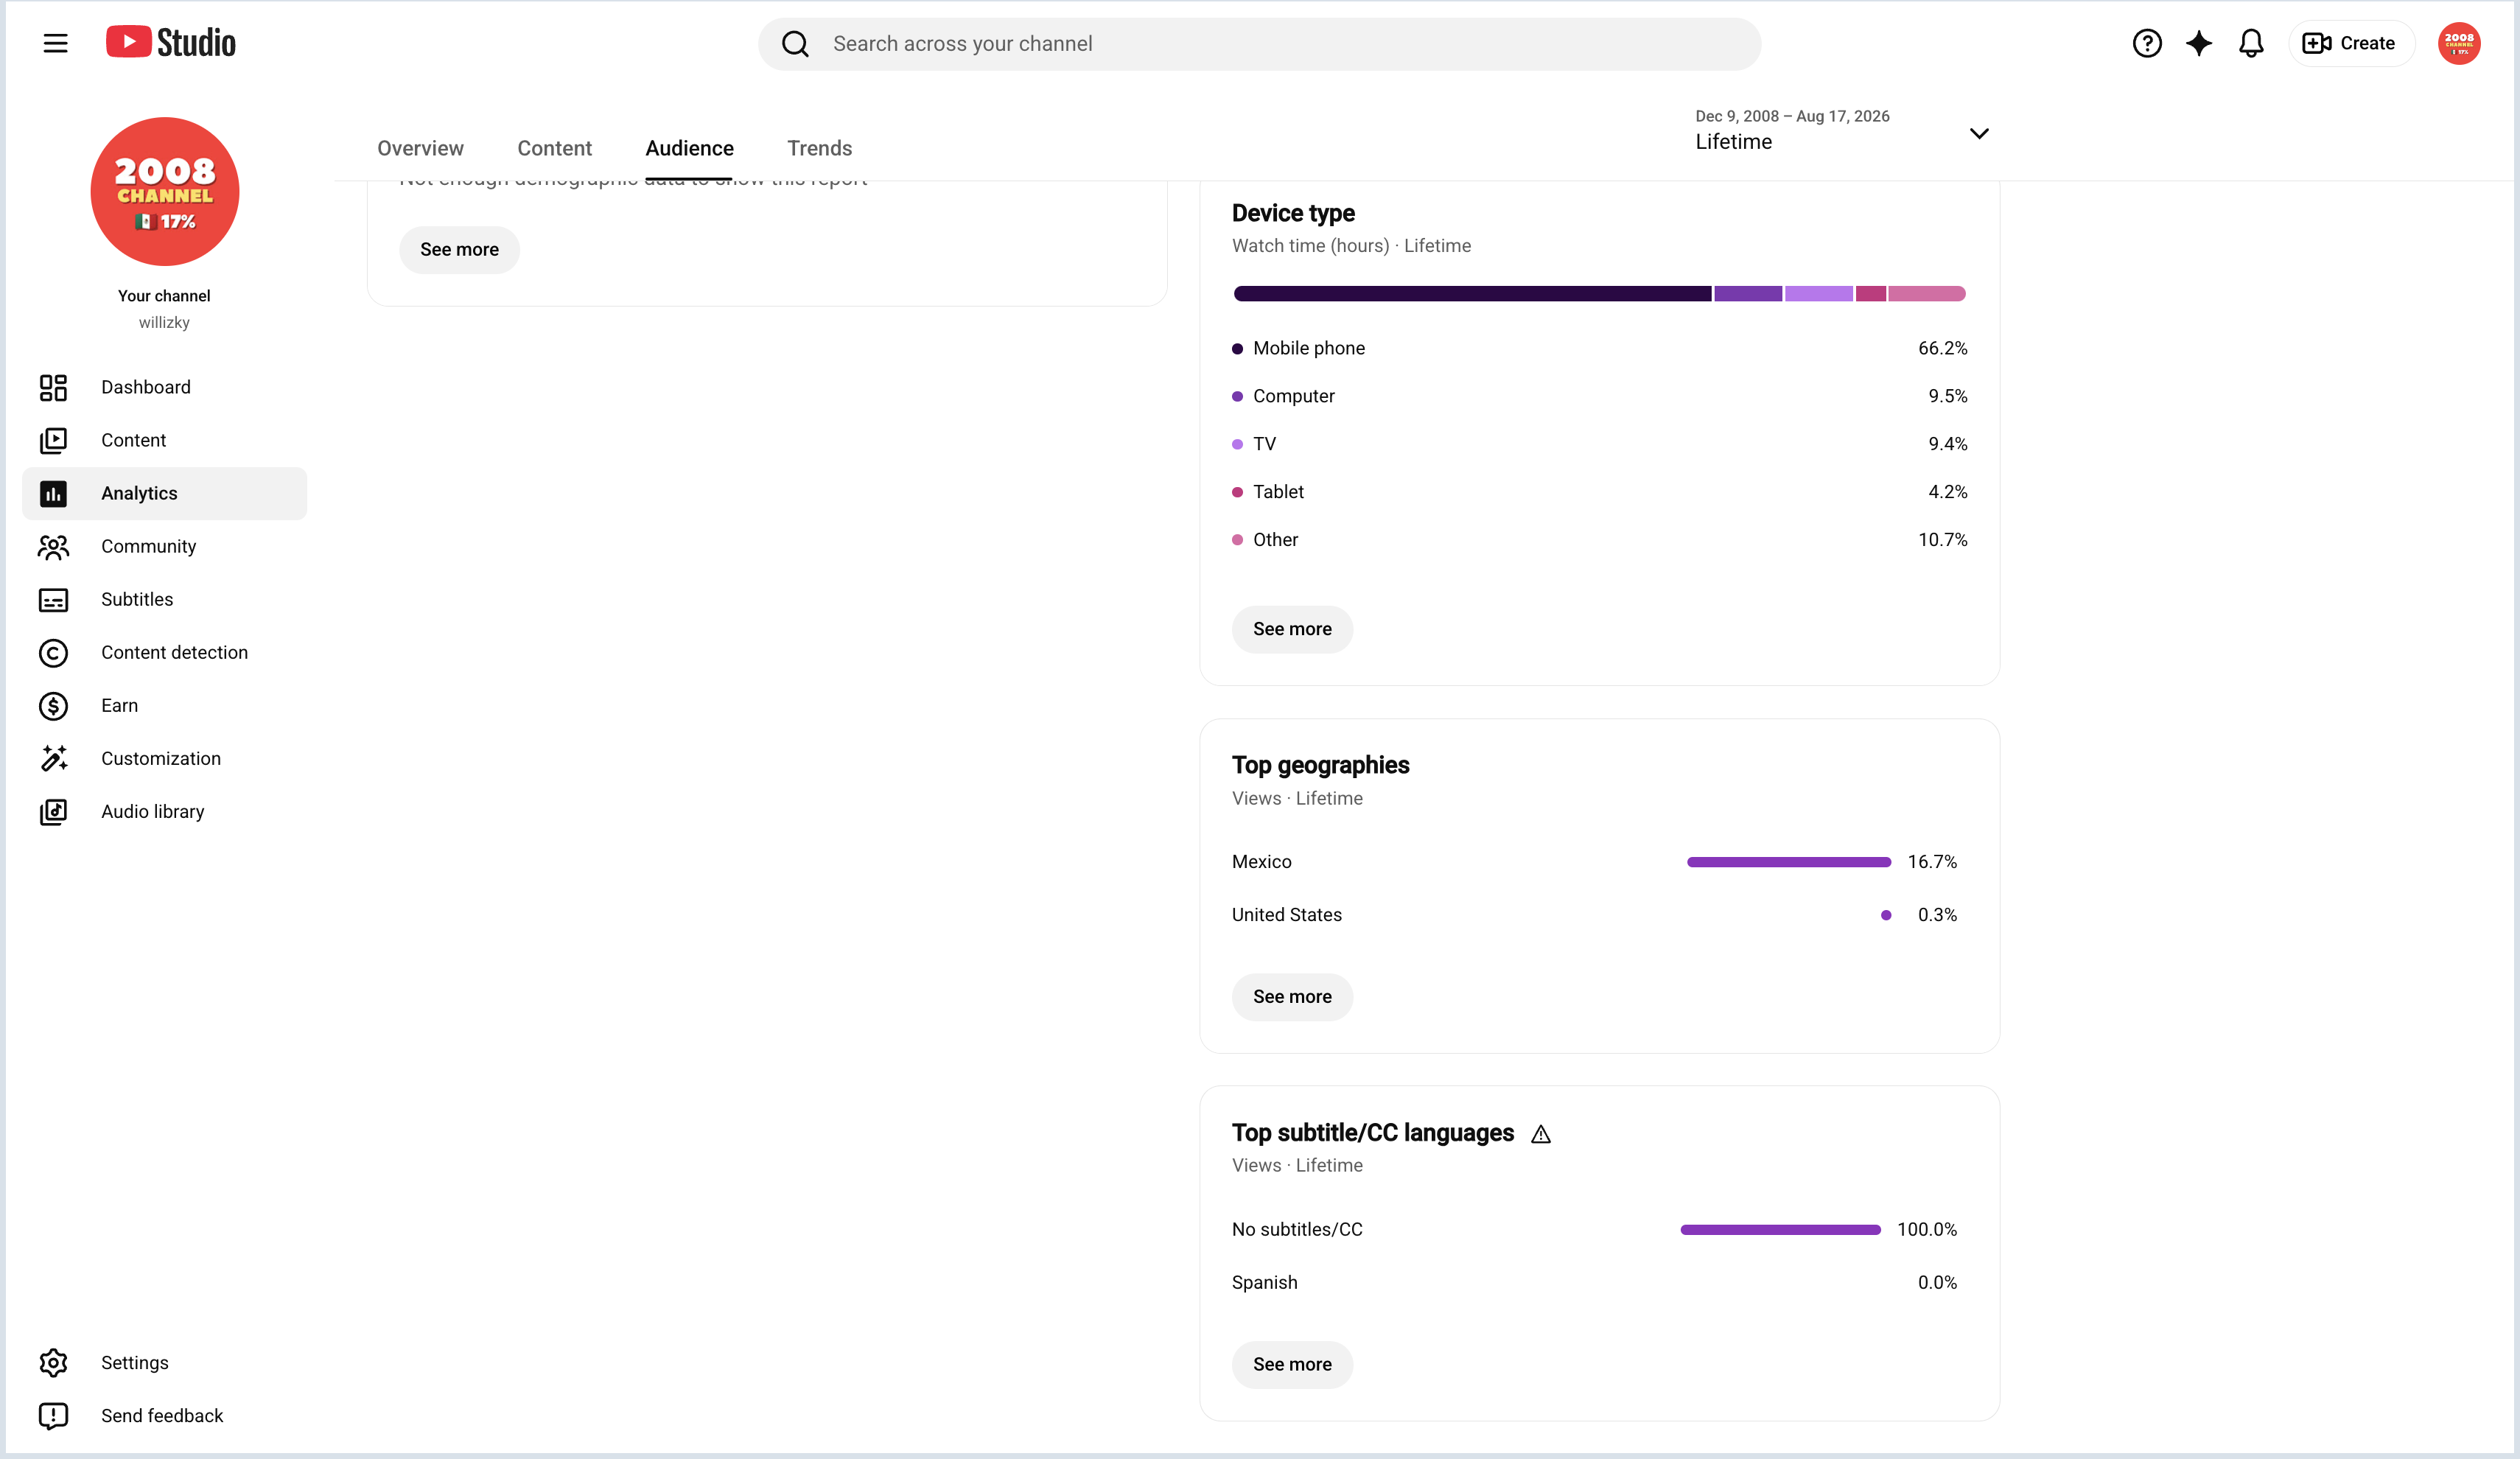Open the Help question mark icon

[2146, 43]
